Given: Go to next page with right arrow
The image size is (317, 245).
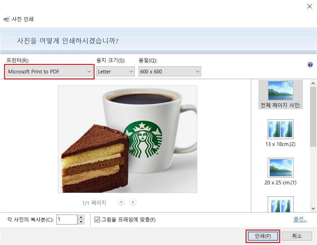Looking at the screenshot, I should (133, 202).
